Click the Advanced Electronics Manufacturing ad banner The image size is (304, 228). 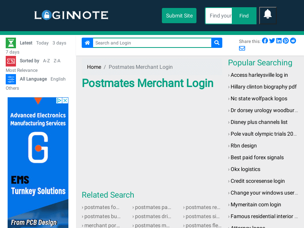click(x=38, y=163)
